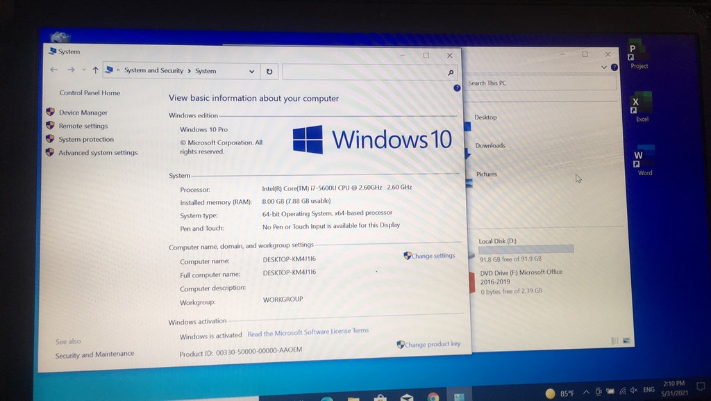This screenshot has height=401, width=711.
Task: Select DVD Drive (F:) Microsoft Office 2016-2019
Action: pos(521,277)
